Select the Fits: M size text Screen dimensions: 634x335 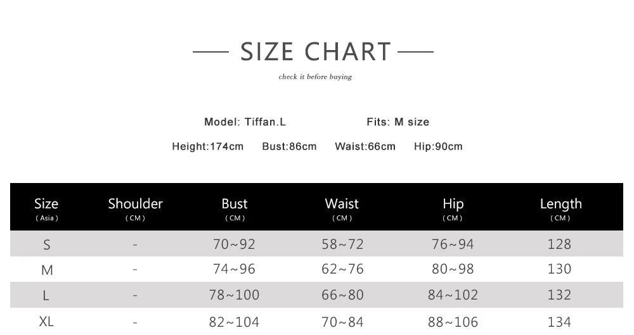398,122
